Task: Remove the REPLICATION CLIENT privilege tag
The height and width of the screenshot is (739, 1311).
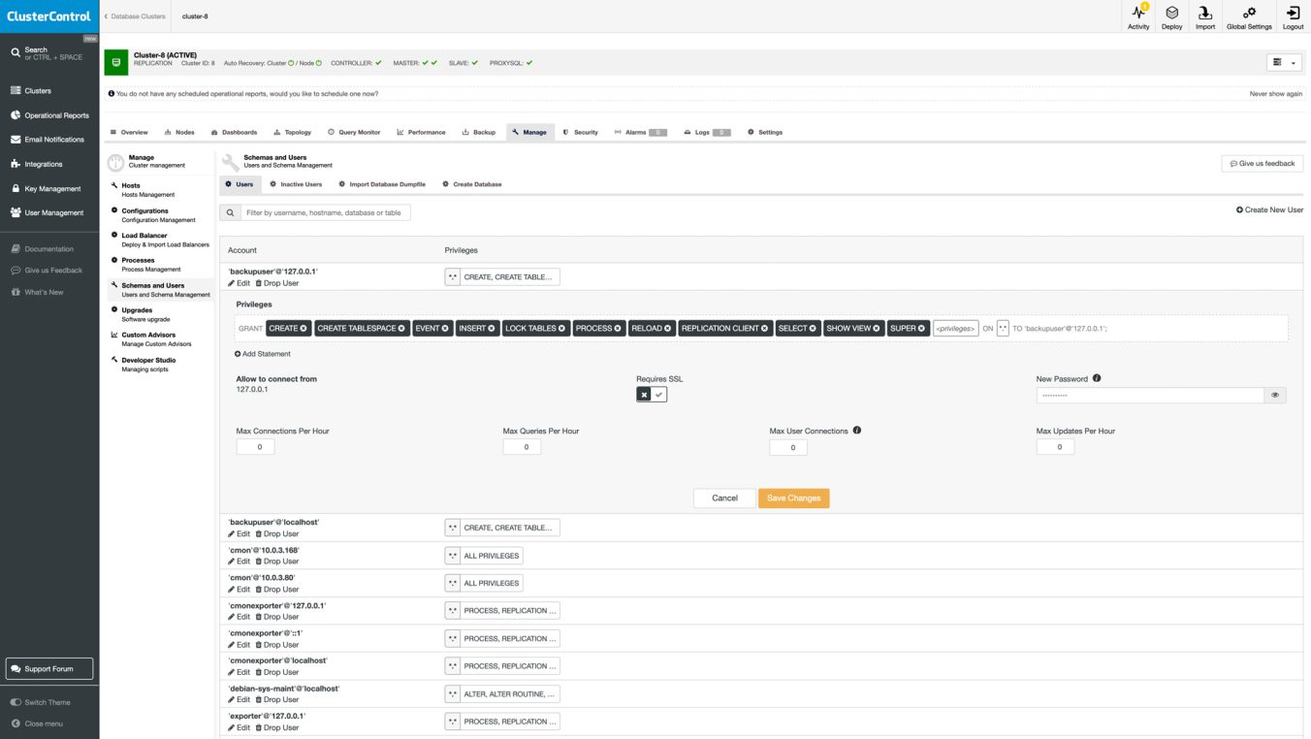Action: click(x=762, y=328)
